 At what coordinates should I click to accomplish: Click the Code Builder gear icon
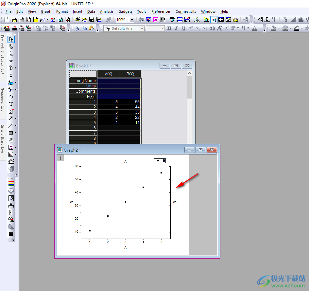(x=235, y=20)
